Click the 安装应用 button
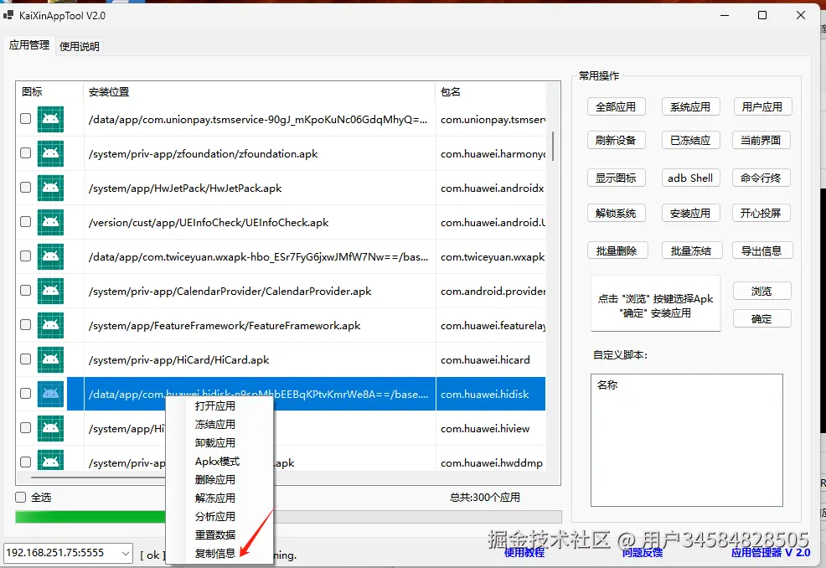The image size is (826, 568). click(x=690, y=214)
